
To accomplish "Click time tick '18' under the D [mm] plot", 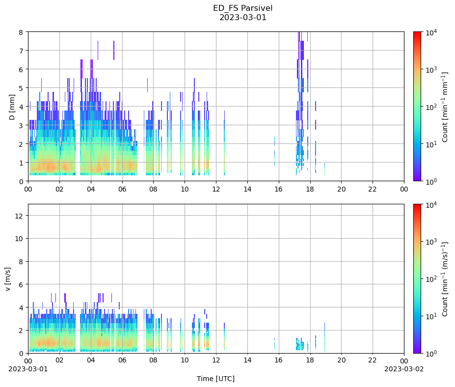I will [x=310, y=189].
